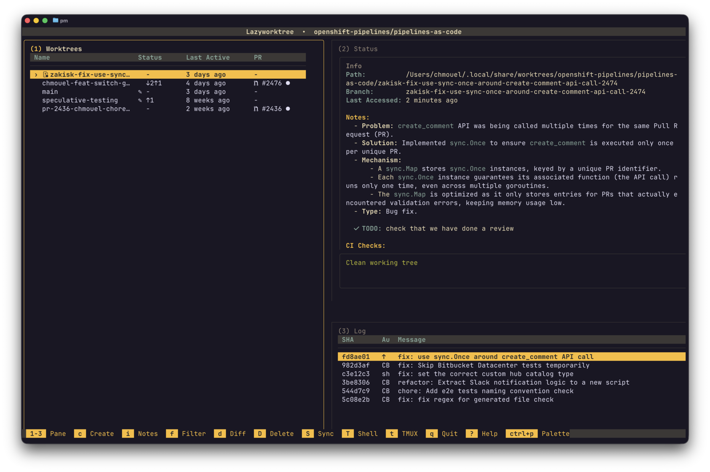Screen dimensions: 710x472
Task: Open the command Palette via ctrl+p button
Action: (521, 433)
